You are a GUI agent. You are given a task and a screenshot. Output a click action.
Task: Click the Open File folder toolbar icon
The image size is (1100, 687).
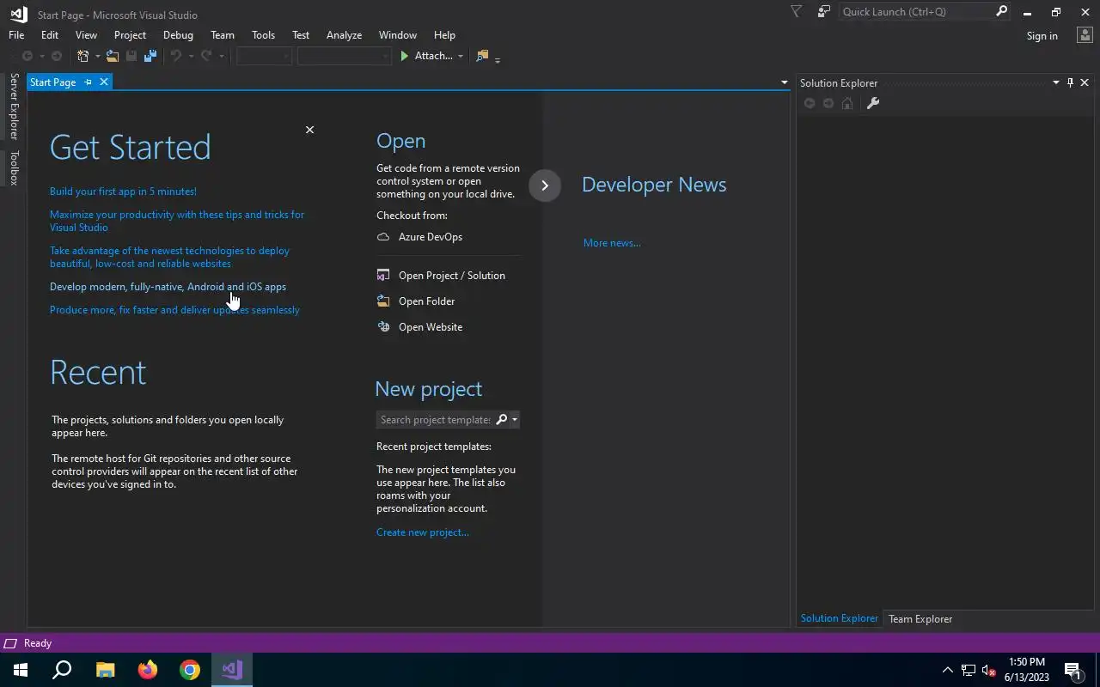(112, 56)
